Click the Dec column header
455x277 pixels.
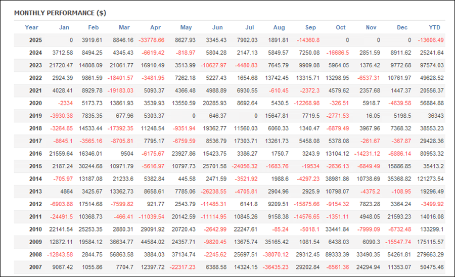402,27
